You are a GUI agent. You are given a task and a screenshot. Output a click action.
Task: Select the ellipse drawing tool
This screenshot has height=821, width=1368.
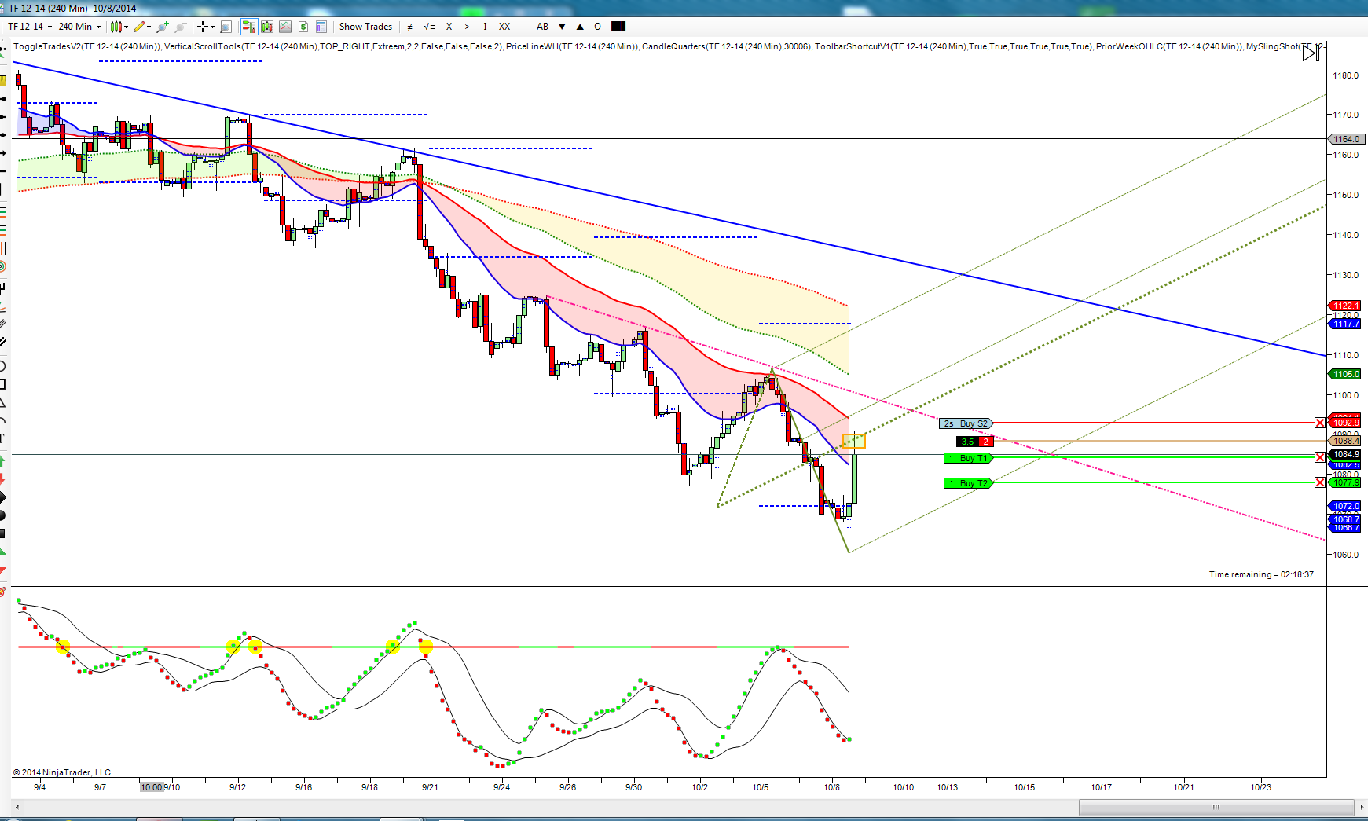(2, 366)
